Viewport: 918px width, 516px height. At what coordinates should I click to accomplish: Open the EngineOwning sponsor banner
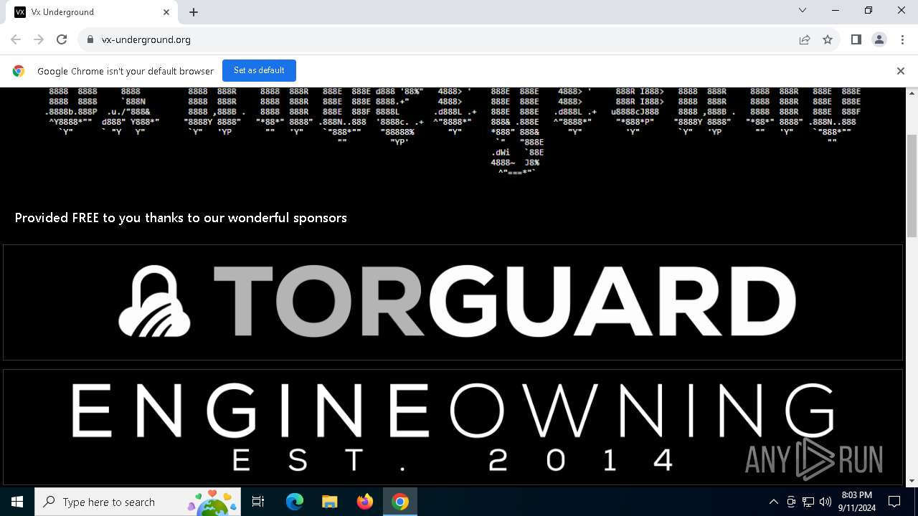(x=453, y=427)
